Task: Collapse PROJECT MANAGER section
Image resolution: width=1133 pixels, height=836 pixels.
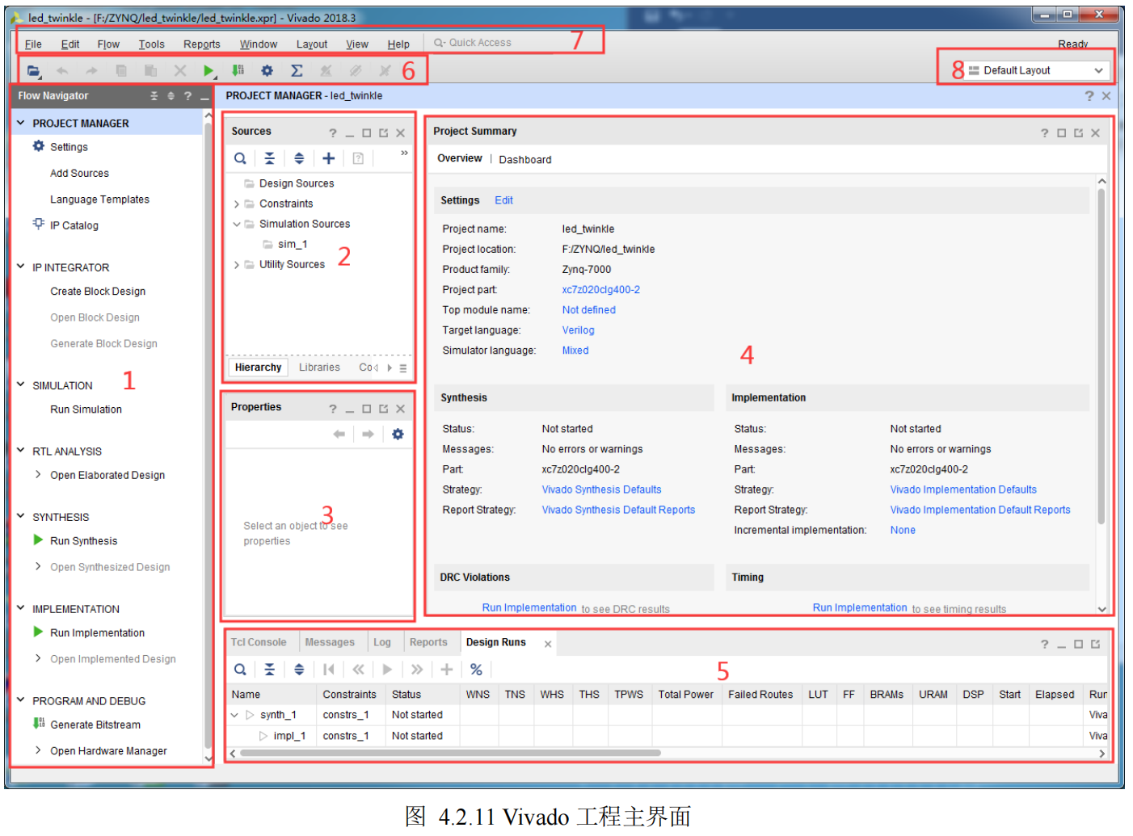Action: coord(21,123)
